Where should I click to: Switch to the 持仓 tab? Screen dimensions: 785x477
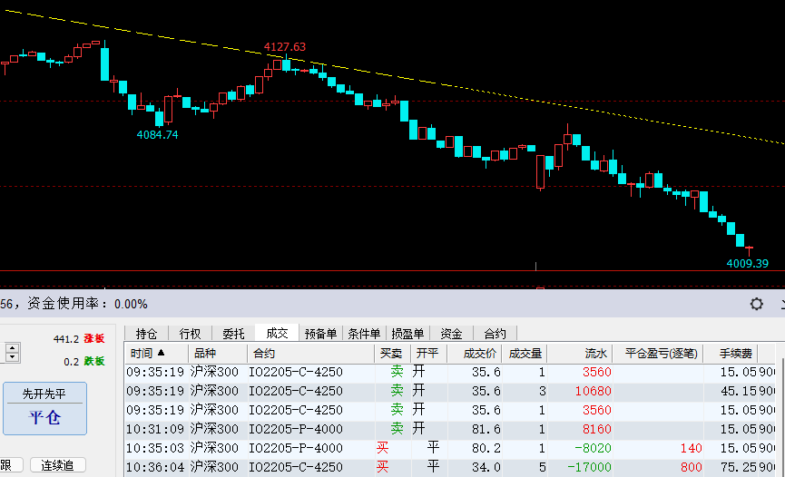[146, 333]
